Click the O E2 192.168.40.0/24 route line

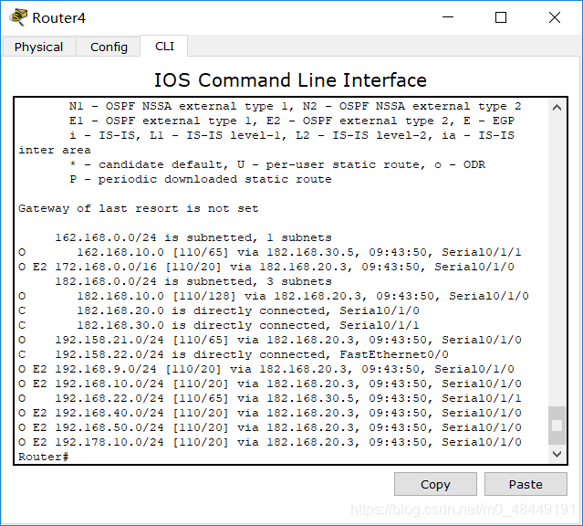(270, 413)
